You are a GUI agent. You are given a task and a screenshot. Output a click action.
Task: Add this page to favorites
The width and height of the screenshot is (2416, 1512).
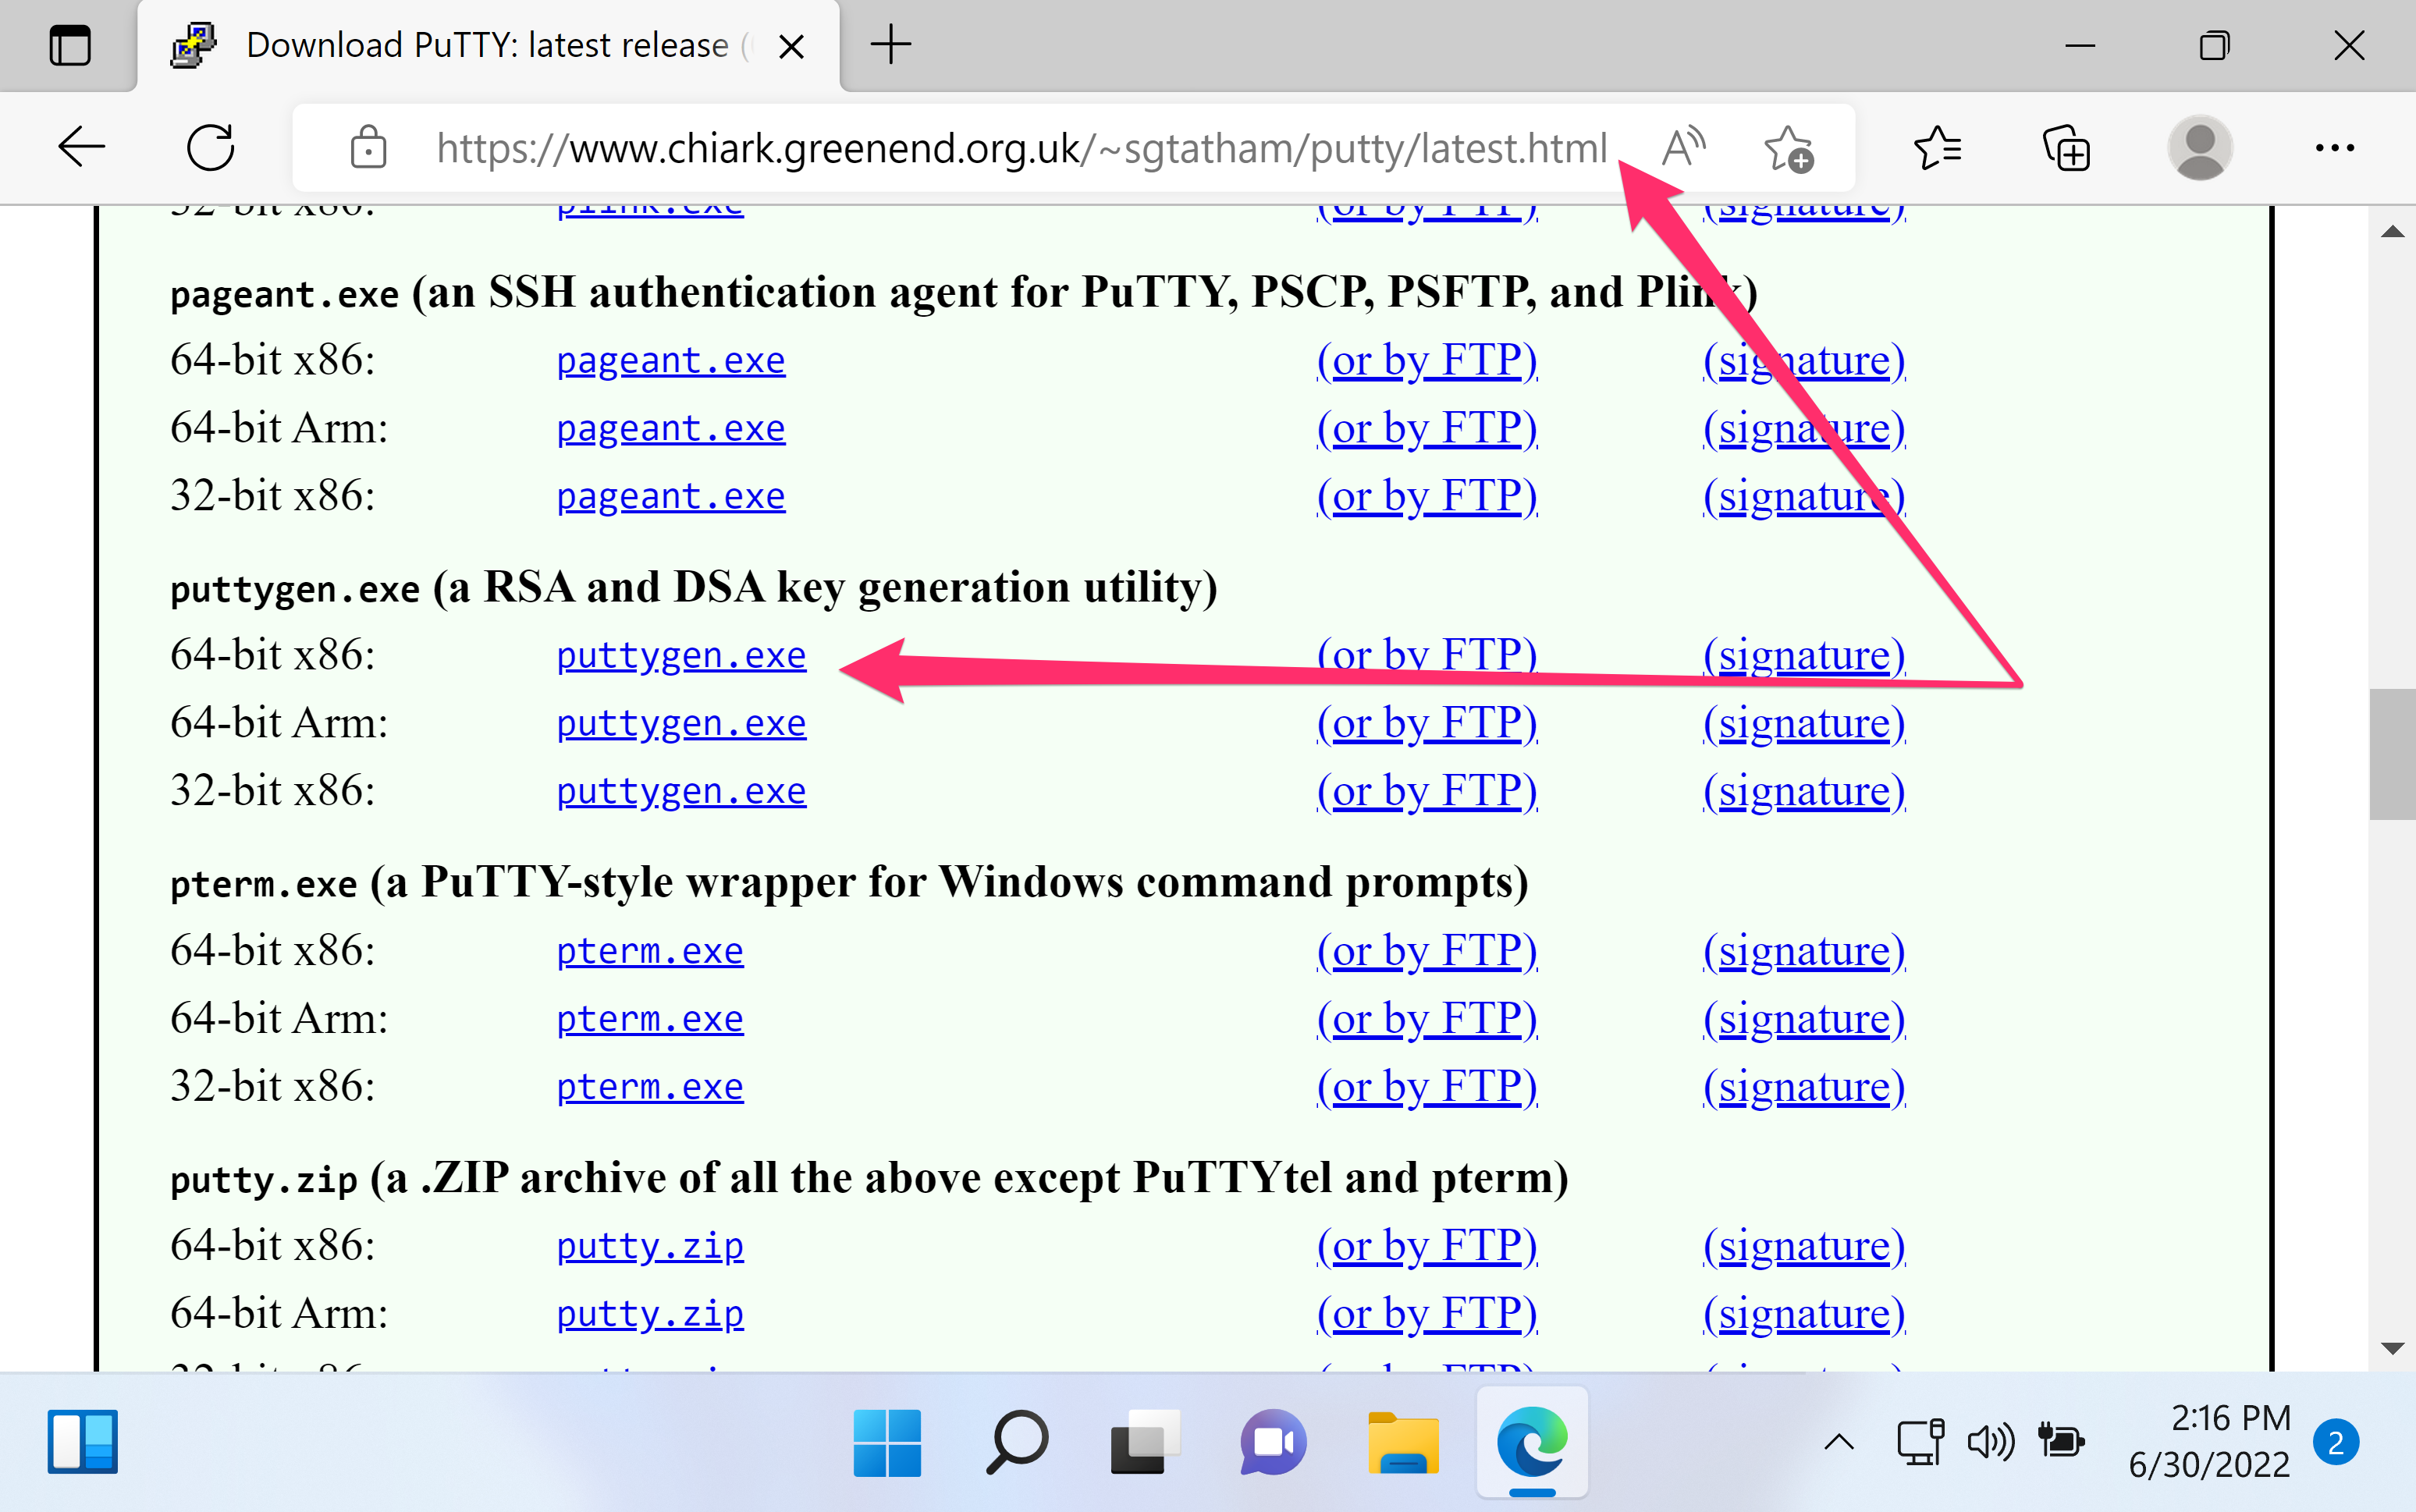point(1788,149)
